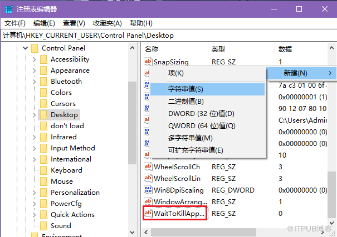The height and width of the screenshot is (237, 337).
Task: Choose 可扩充字符串值(E) in the submenu
Action: click(207, 150)
